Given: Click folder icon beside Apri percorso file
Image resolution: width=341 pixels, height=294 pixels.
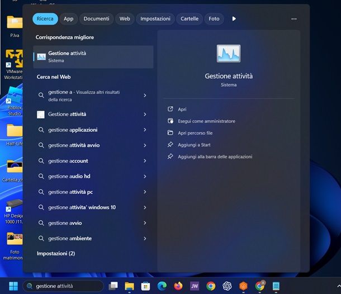Looking at the screenshot, I should point(170,132).
